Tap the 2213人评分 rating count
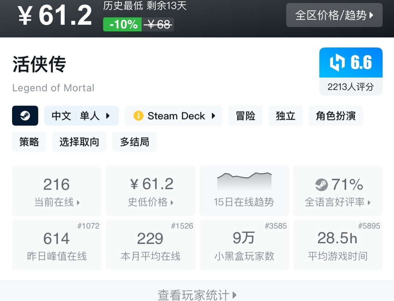Image resolution: width=394 pixels, height=301 pixels. 351,87
